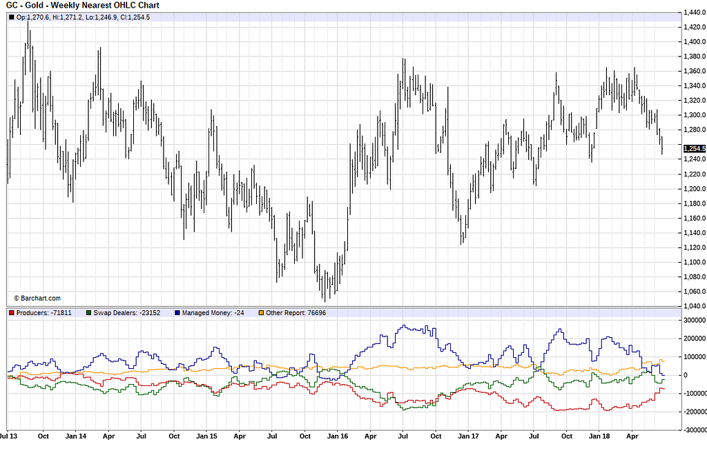Click the highlighted 1,254.5 current price marker
The image size is (707, 455).
point(695,148)
